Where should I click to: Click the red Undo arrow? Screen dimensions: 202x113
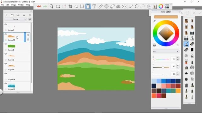click(x=39, y=6)
